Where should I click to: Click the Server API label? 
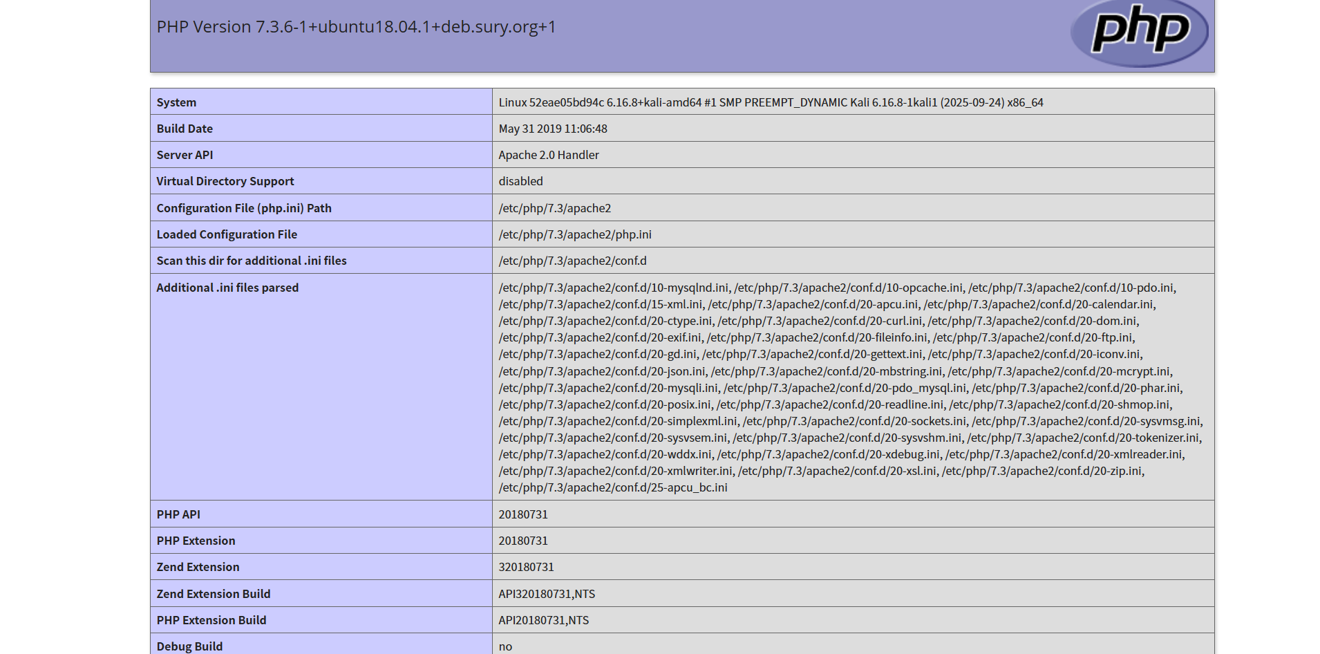pos(185,155)
